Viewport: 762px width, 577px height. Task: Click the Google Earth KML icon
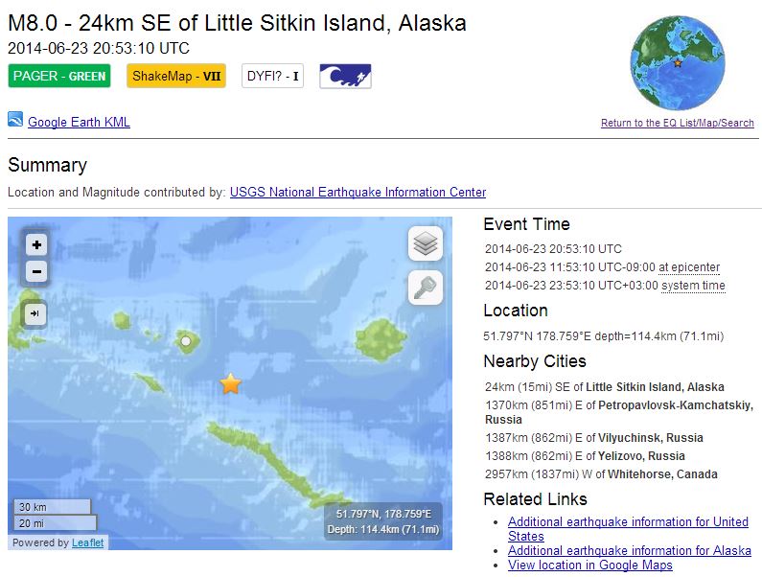15,120
